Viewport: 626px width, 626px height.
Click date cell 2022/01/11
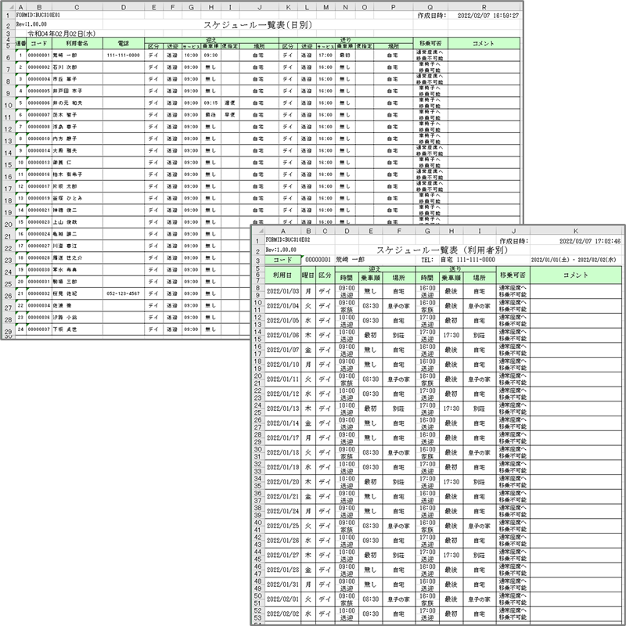tap(282, 380)
